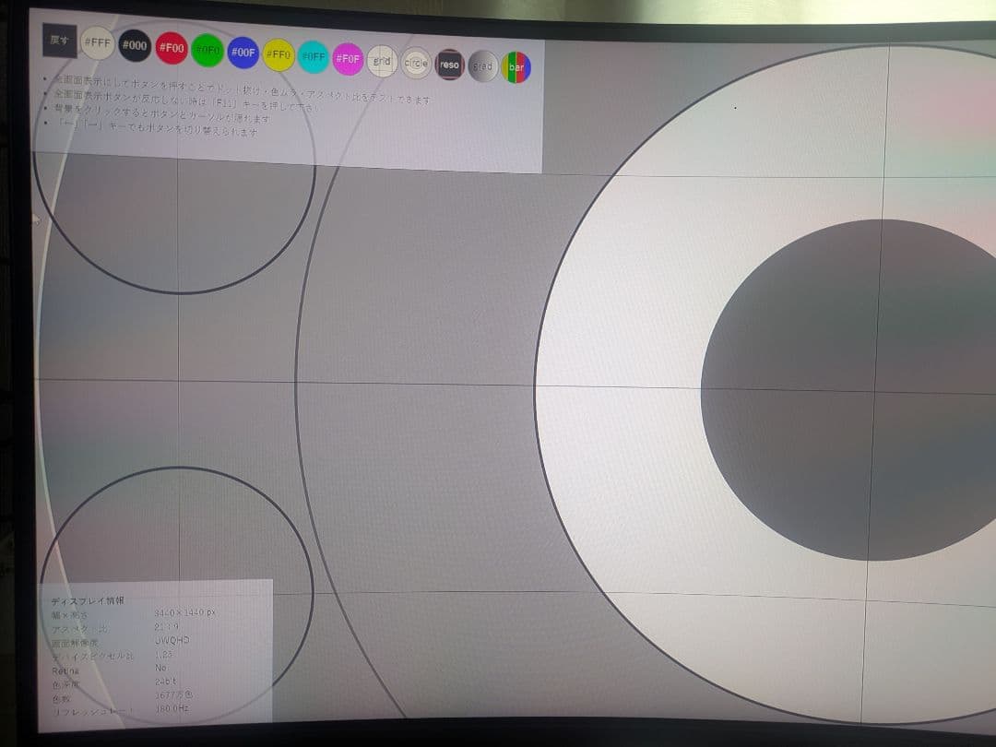Show the green #0F0 test screen
Viewport: 996px width, 747px height.
point(207,50)
